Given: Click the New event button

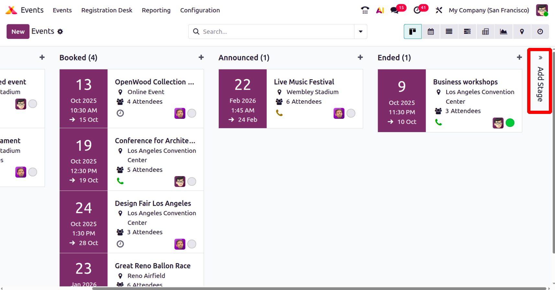Looking at the screenshot, I should (18, 32).
